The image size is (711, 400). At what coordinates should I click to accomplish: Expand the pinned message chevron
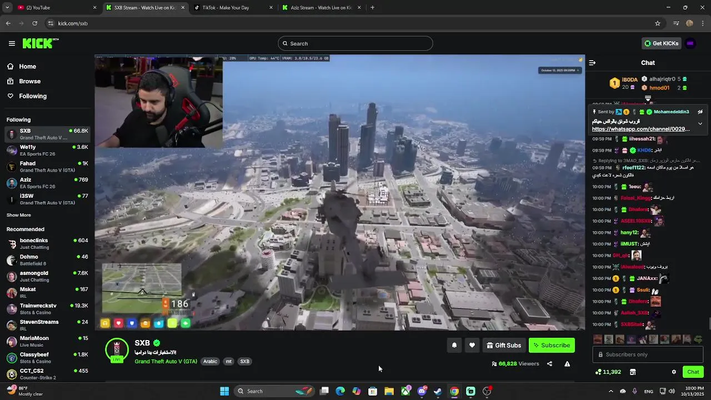pyautogui.click(x=700, y=123)
